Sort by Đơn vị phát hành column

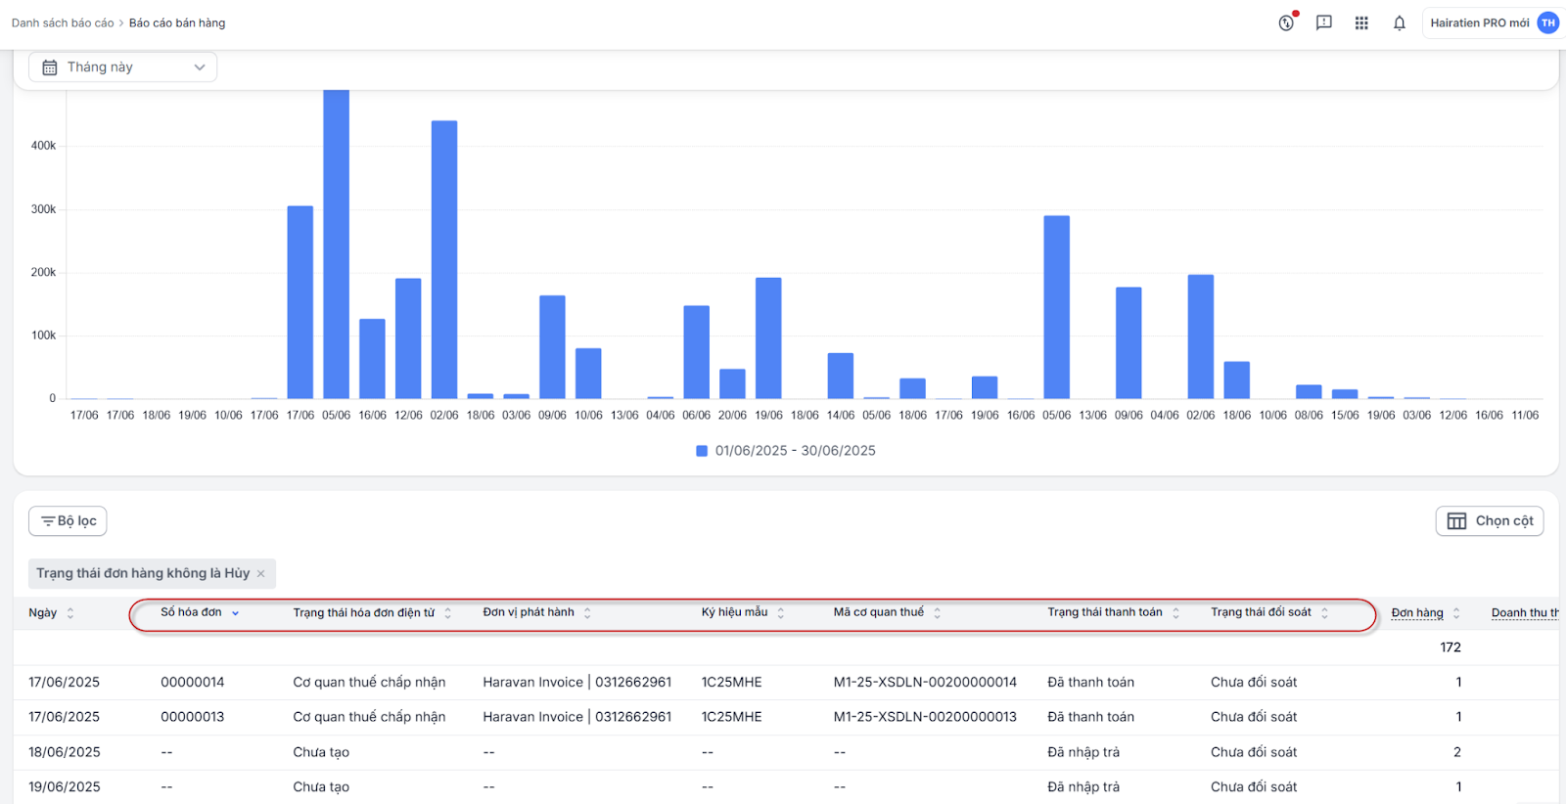pyautogui.click(x=587, y=613)
